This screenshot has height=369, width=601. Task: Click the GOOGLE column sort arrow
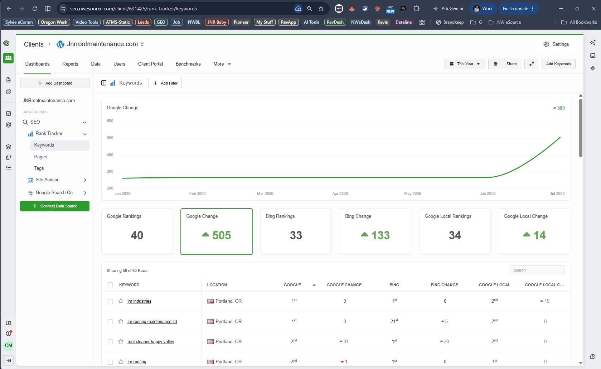(314, 285)
